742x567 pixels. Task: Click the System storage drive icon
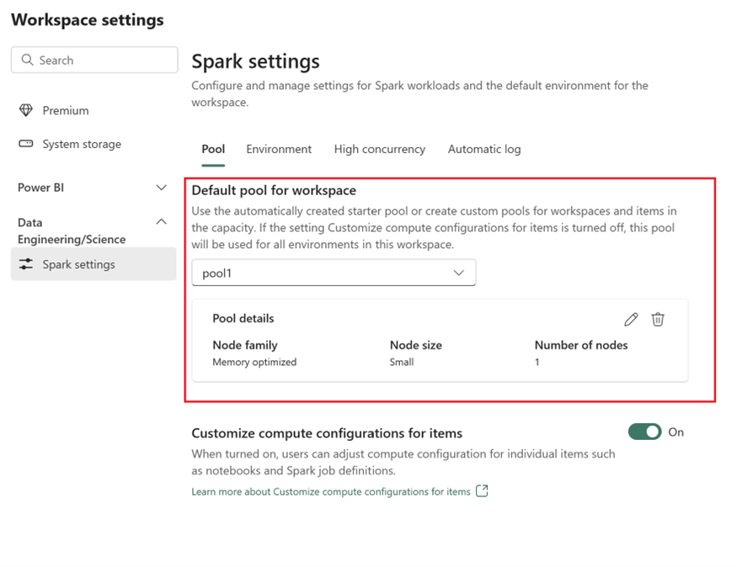pyautogui.click(x=26, y=145)
